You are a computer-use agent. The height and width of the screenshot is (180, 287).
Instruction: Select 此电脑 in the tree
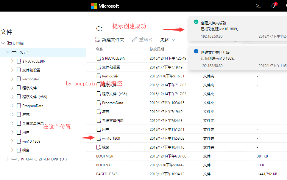18,43
